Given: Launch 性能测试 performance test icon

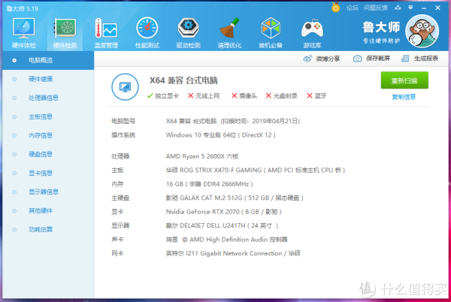Looking at the screenshot, I should [x=147, y=28].
